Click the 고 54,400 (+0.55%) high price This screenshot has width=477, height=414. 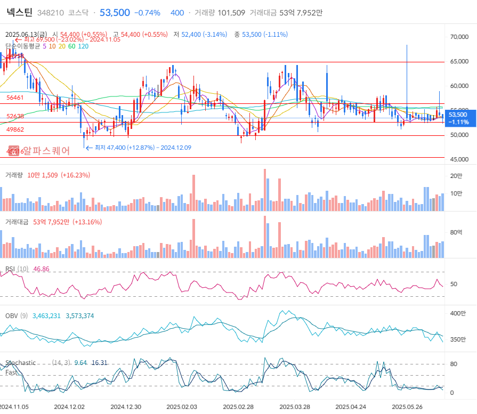click(141, 35)
